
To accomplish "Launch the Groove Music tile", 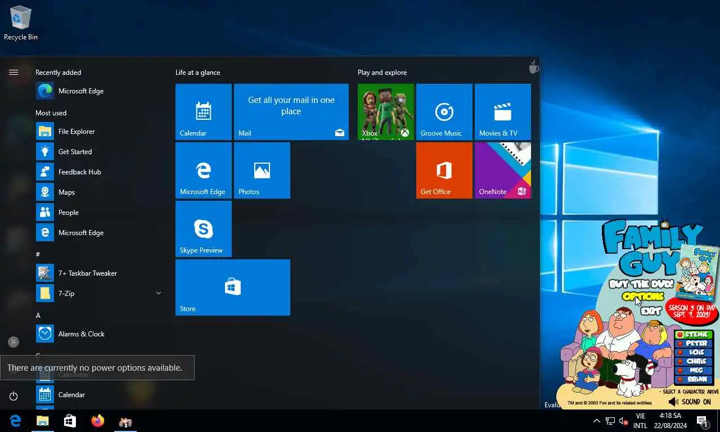I will tap(444, 112).
